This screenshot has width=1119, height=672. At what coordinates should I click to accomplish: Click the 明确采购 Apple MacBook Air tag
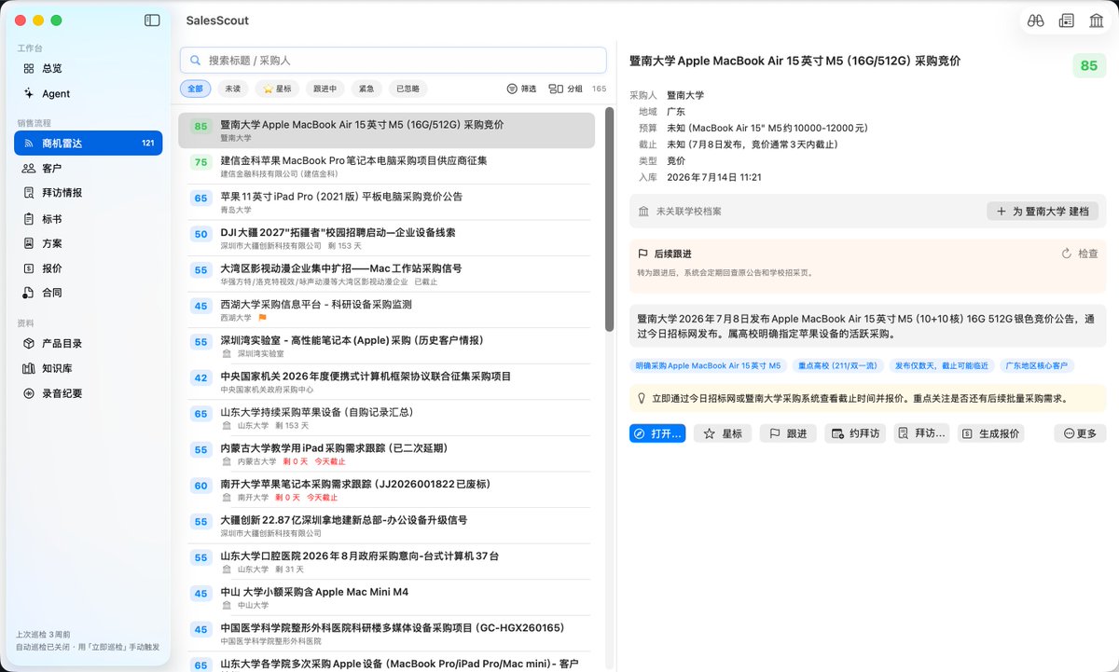tap(708, 366)
